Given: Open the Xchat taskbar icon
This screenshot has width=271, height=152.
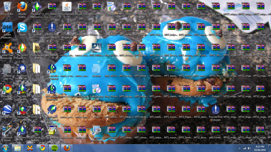Looking at the screenshot, I should coord(30,148).
